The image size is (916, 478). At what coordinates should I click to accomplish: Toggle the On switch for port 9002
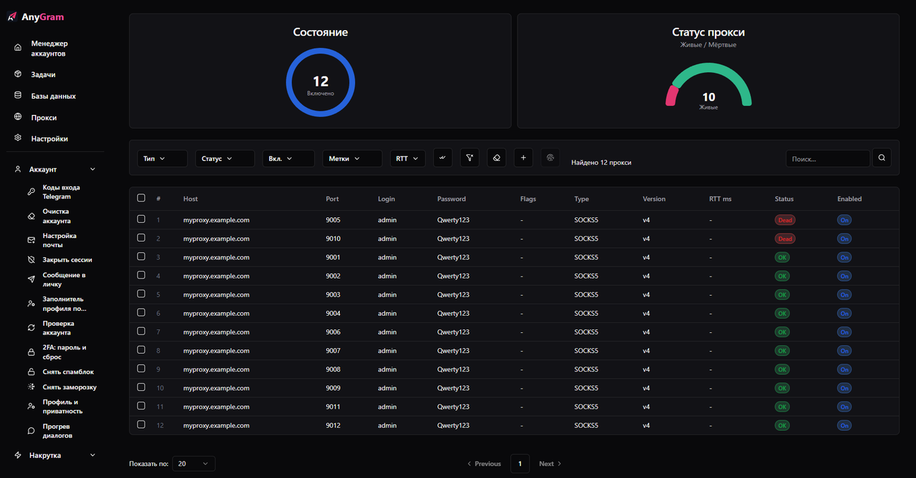click(x=844, y=276)
